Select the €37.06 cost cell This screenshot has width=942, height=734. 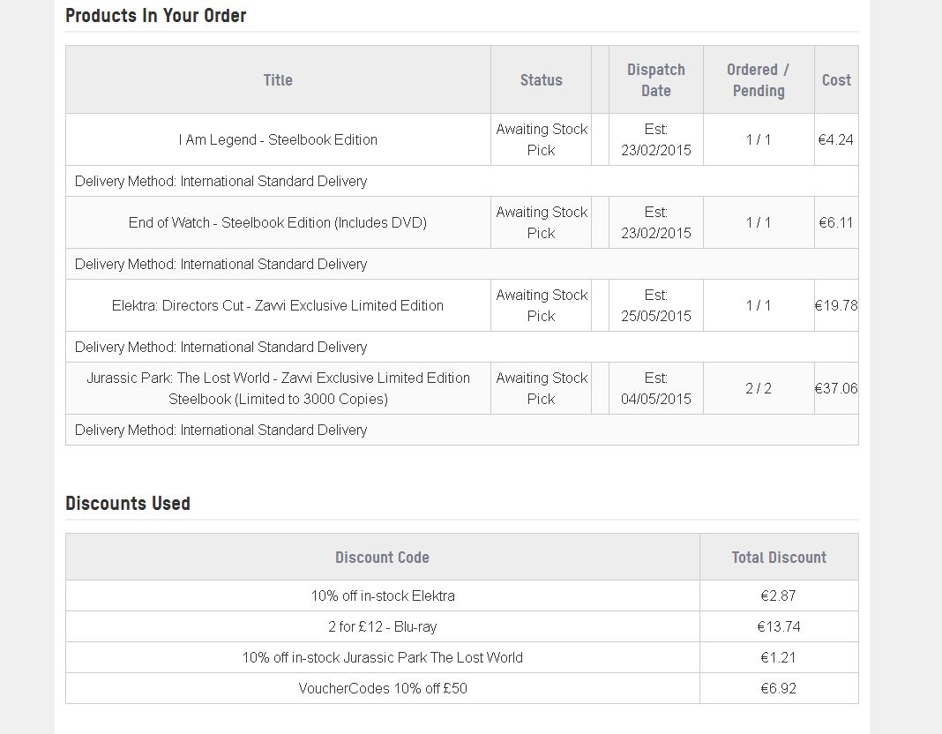tap(835, 388)
